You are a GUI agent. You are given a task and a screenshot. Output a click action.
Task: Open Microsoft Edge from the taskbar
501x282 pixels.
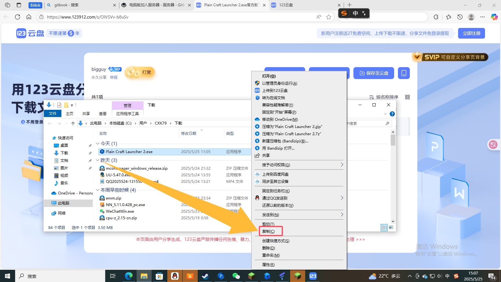129,276
